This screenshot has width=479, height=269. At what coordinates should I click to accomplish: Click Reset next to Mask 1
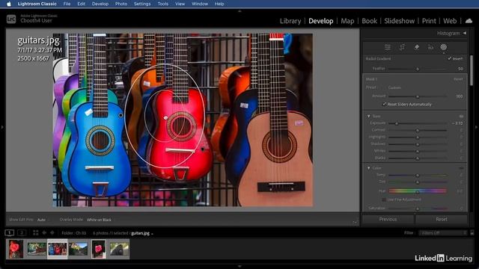coord(458,79)
